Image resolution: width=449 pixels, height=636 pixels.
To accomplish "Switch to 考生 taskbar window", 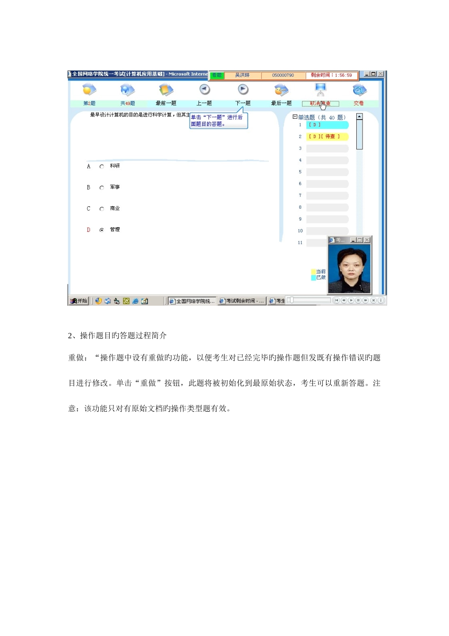I will coord(277,301).
